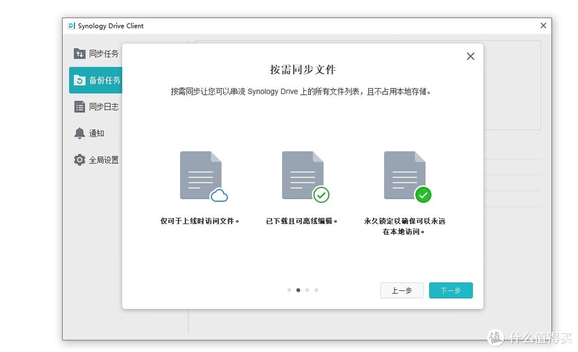The width and height of the screenshot is (578, 352).
Task: Open the 同步日志 log document icon
Action: (x=79, y=106)
